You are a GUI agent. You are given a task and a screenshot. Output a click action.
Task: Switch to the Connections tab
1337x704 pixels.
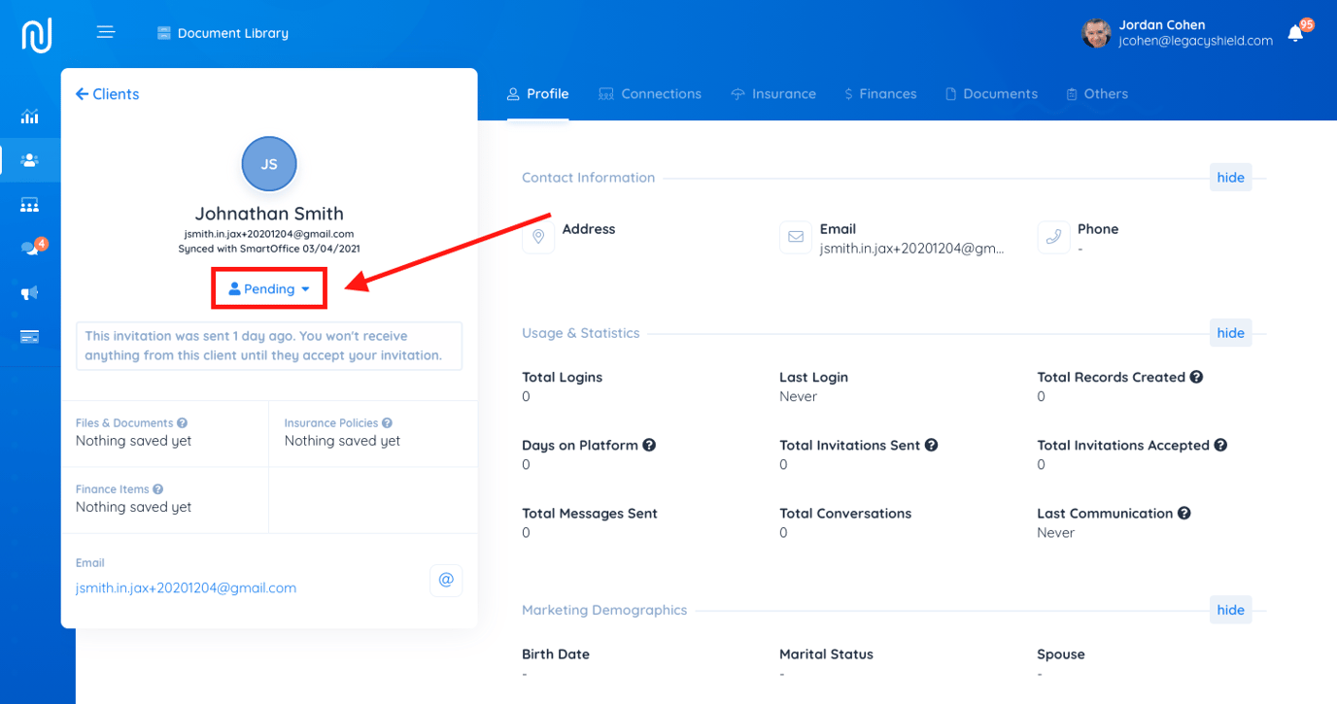[x=650, y=93]
